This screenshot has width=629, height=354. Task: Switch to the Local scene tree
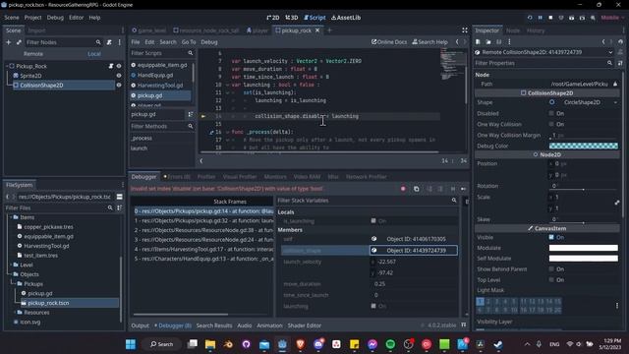coord(94,54)
